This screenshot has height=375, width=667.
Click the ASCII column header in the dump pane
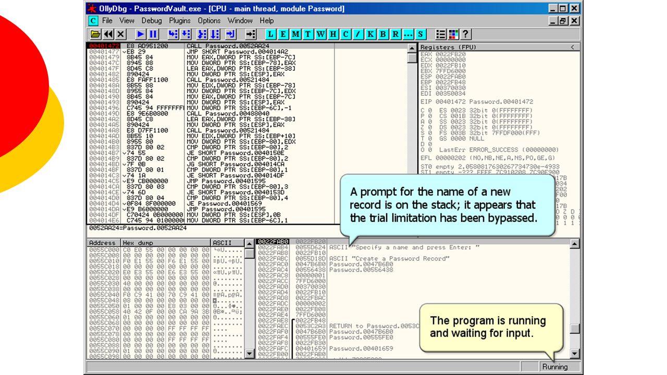[x=228, y=243]
